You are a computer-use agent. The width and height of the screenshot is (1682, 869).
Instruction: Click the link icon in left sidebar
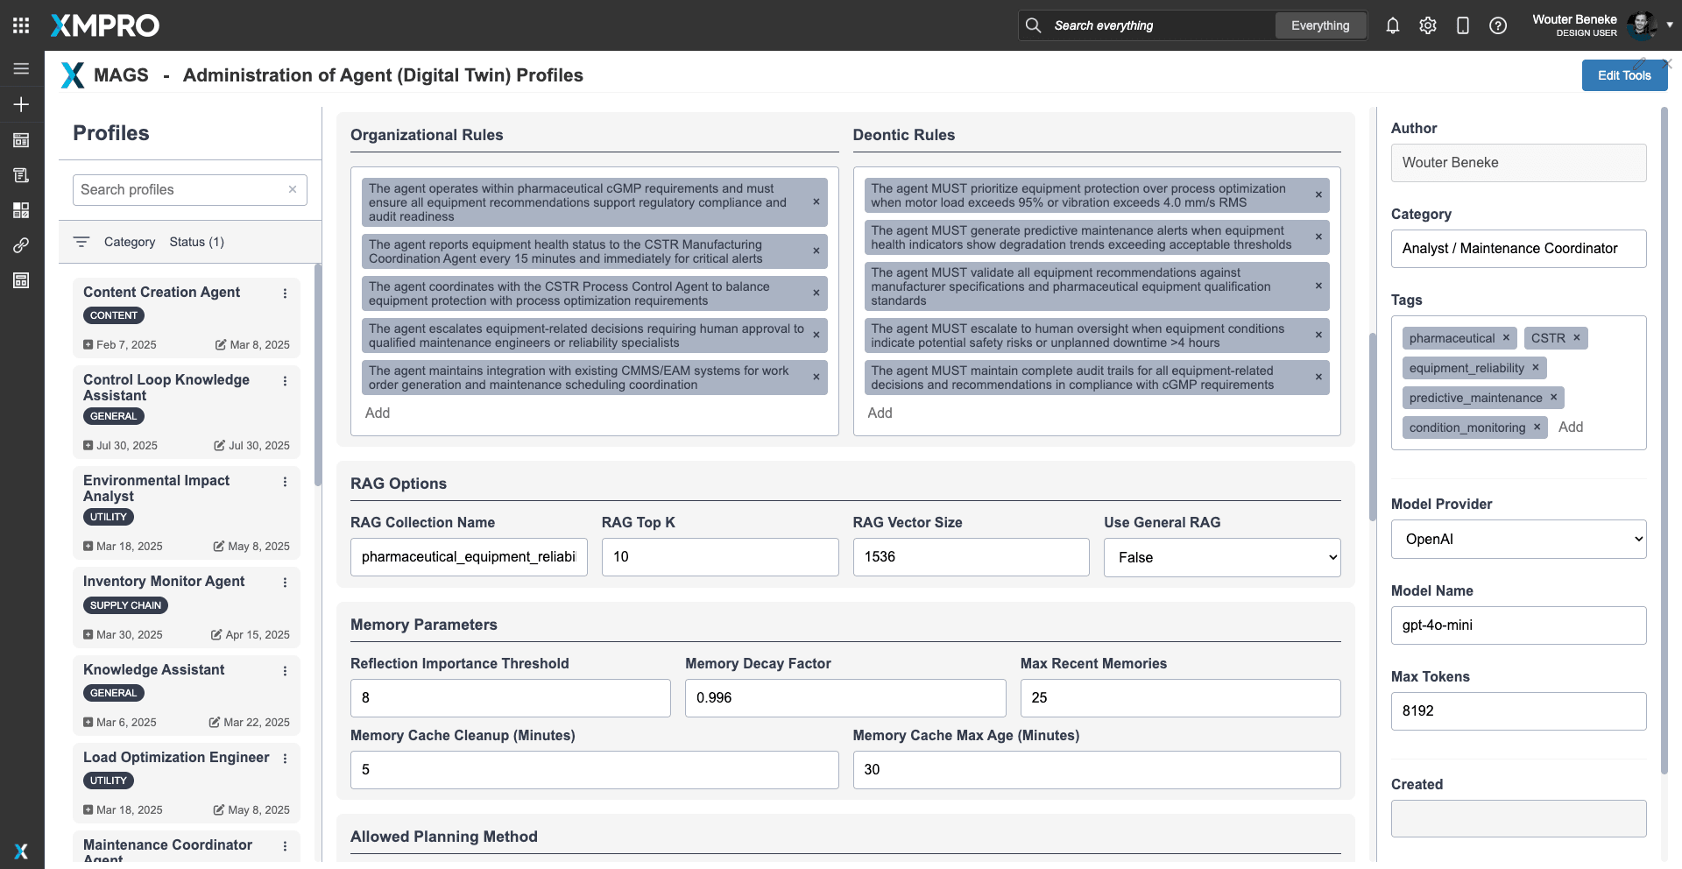pyautogui.click(x=21, y=245)
